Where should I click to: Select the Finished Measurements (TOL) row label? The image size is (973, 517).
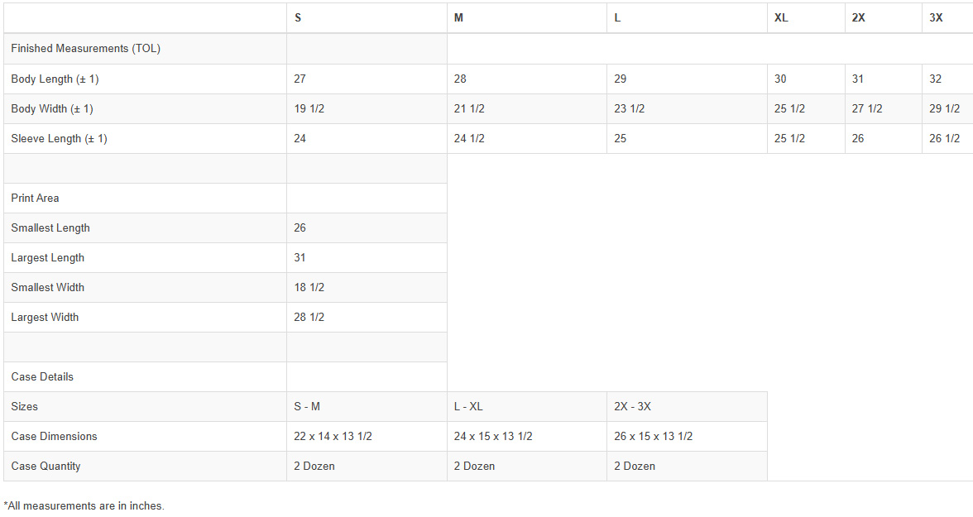point(85,49)
